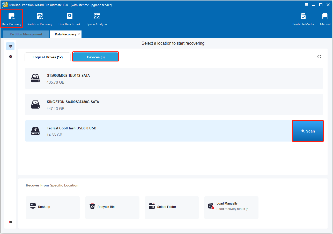Switch to the Logical Drives tab
Image resolution: width=333 pixels, height=234 pixels.
47,57
